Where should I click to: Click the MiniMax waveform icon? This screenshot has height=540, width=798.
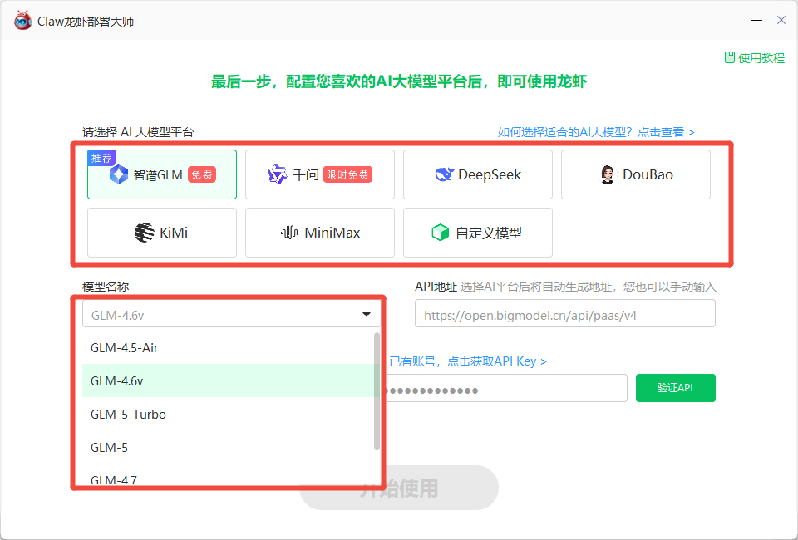pos(289,233)
